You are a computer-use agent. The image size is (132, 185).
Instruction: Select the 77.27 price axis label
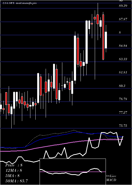coord(123,112)
